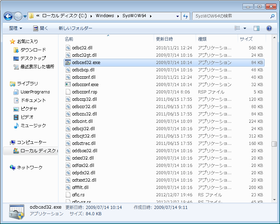Open the ミュージック library
The width and height of the screenshot is (280, 224).
click(x=33, y=125)
